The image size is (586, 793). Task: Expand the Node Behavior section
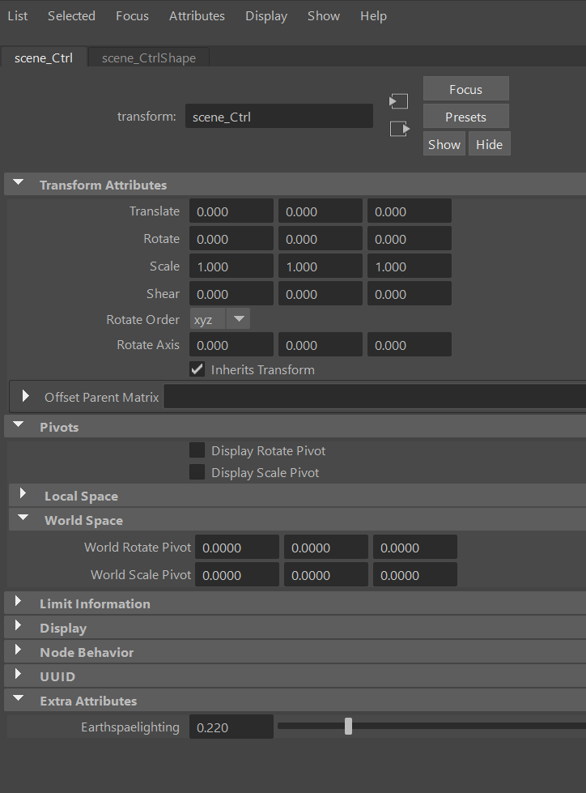19,652
